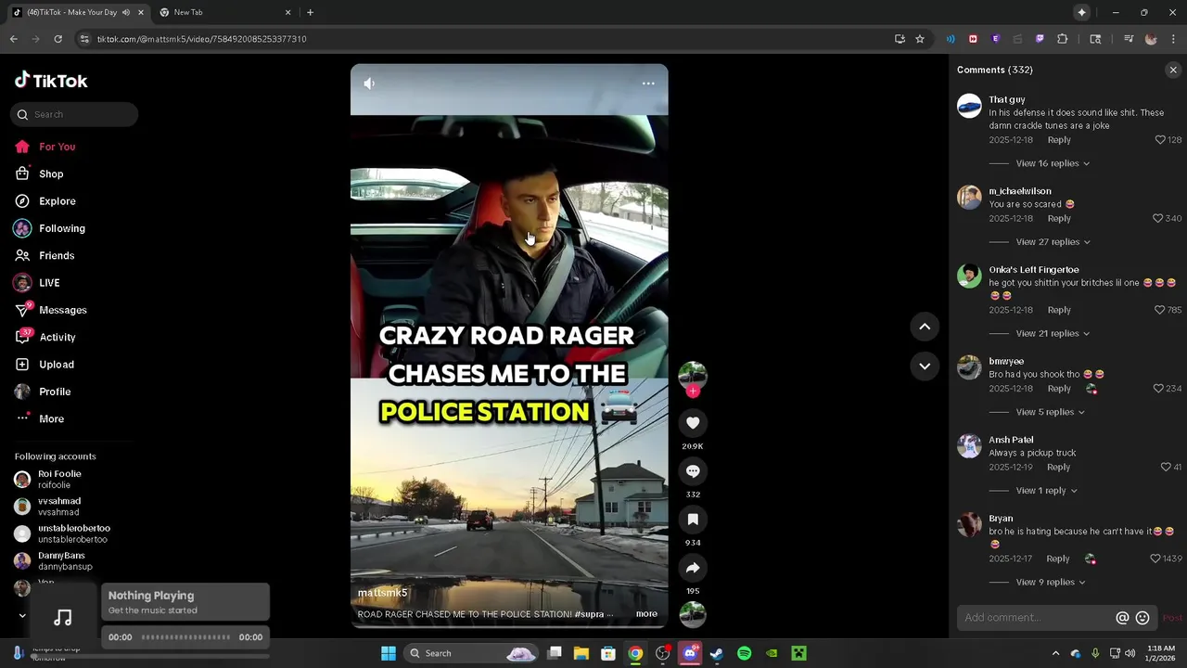Close the comments panel
Viewport: 1187px width, 668px height.
coord(1173,70)
